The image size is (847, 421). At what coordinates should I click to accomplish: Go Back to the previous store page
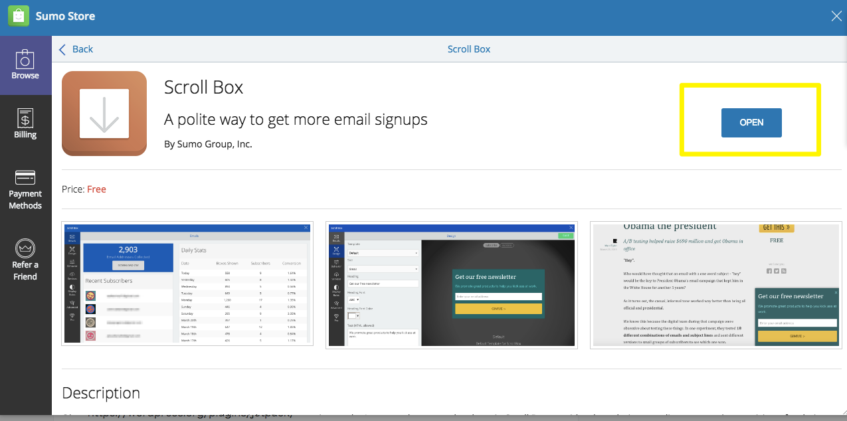click(x=76, y=49)
